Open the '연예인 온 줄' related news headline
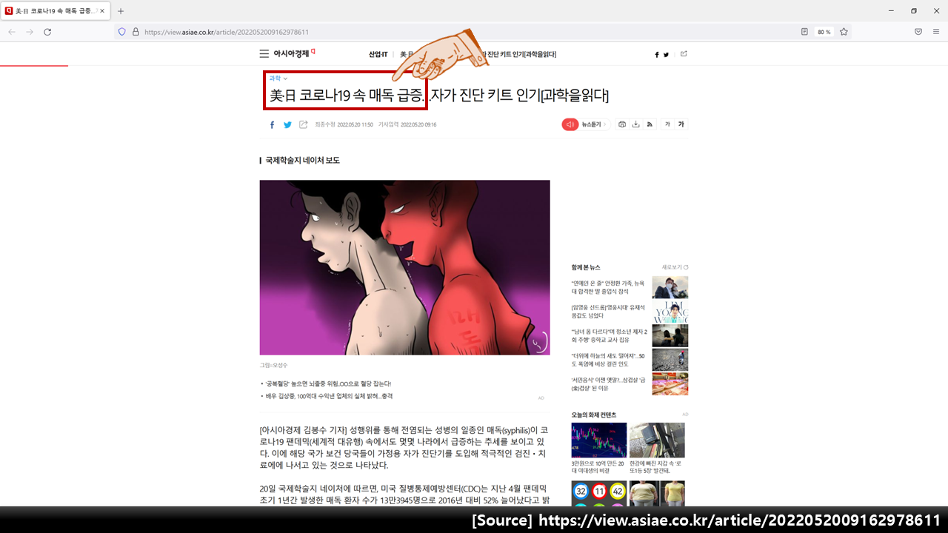 (x=609, y=287)
